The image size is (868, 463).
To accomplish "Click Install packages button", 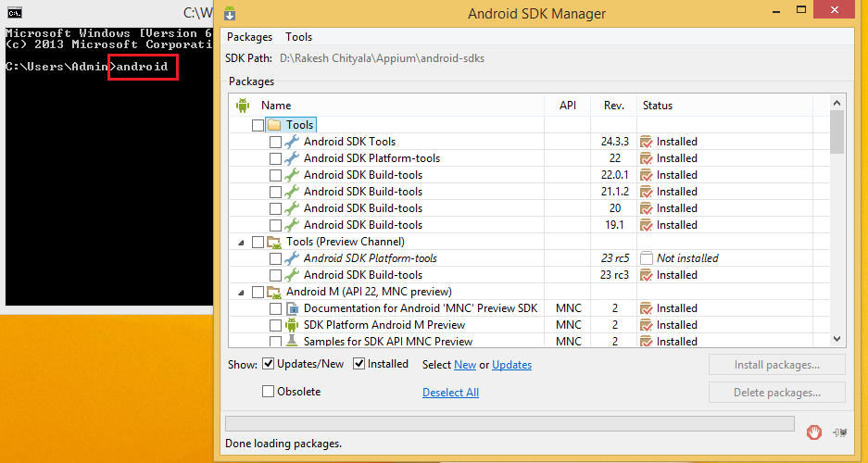I will click(776, 365).
